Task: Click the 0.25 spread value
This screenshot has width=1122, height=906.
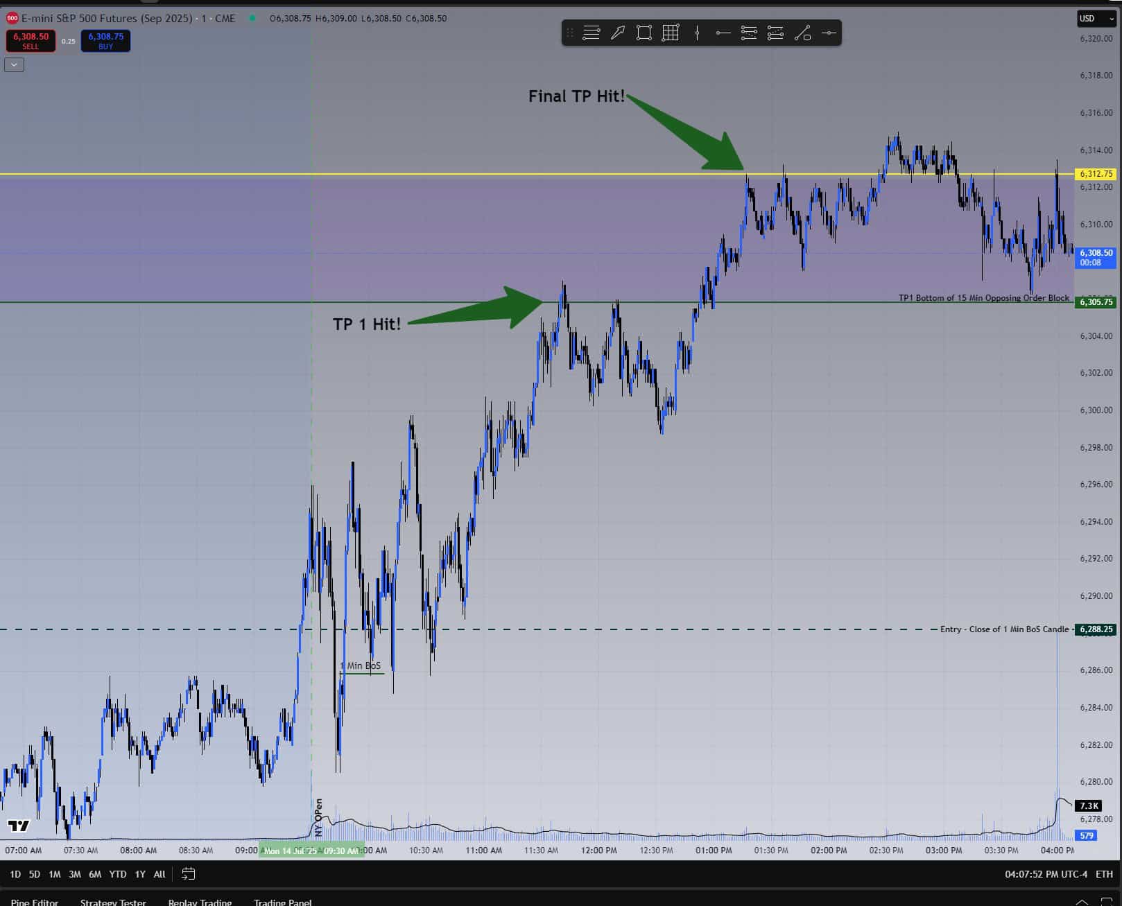Action: (68, 42)
